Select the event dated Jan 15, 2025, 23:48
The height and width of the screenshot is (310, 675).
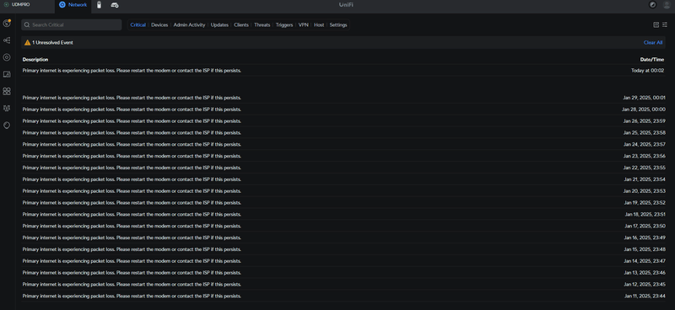pos(343,249)
